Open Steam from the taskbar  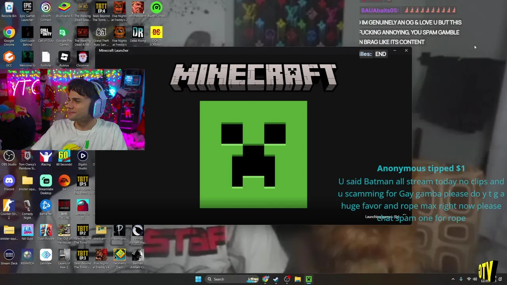pos(276,279)
